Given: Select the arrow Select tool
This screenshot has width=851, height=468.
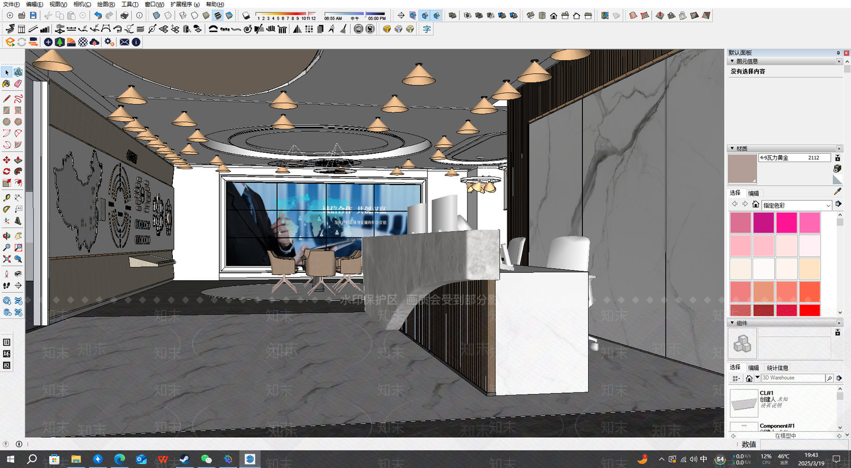Looking at the screenshot, I should [7, 72].
